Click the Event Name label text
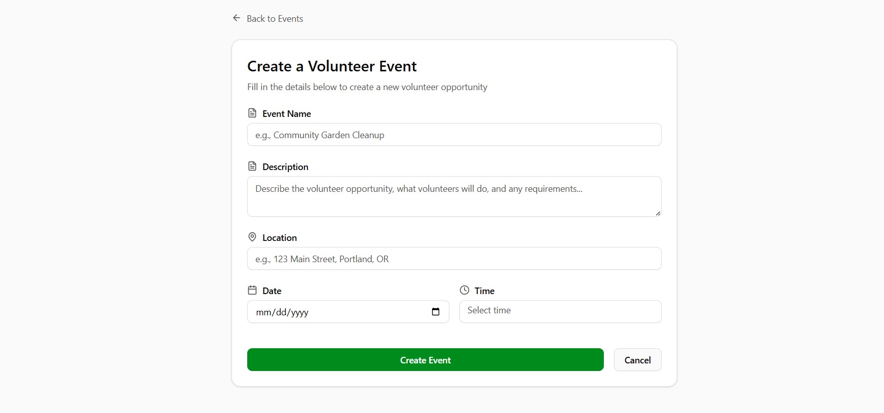The height and width of the screenshot is (413, 884). (287, 114)
